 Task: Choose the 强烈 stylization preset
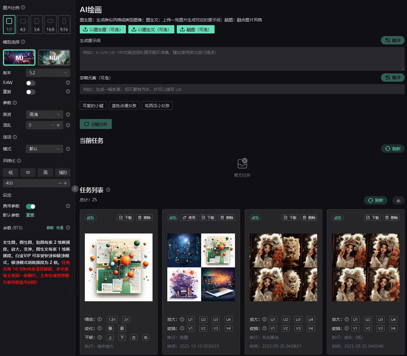point(63,173)
